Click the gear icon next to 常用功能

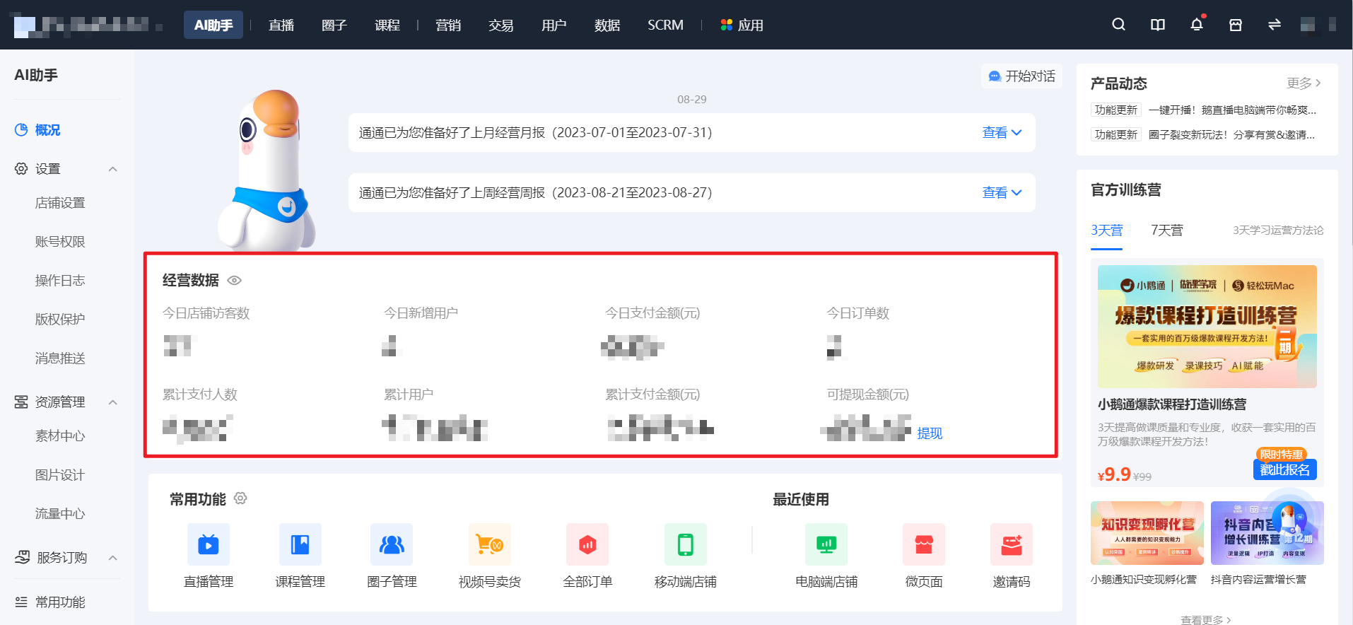[240, 498]
